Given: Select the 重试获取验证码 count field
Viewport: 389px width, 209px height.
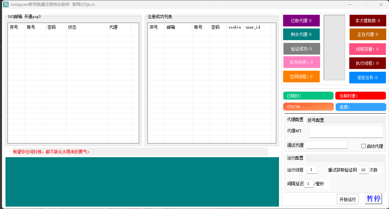Looking at the screenshot, I should 363,170.
